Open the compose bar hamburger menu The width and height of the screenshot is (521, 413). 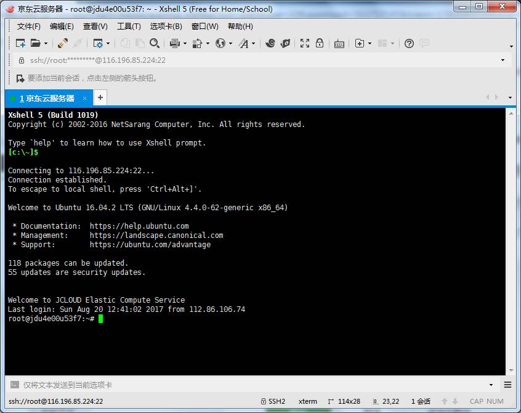(x=507, y=385)
